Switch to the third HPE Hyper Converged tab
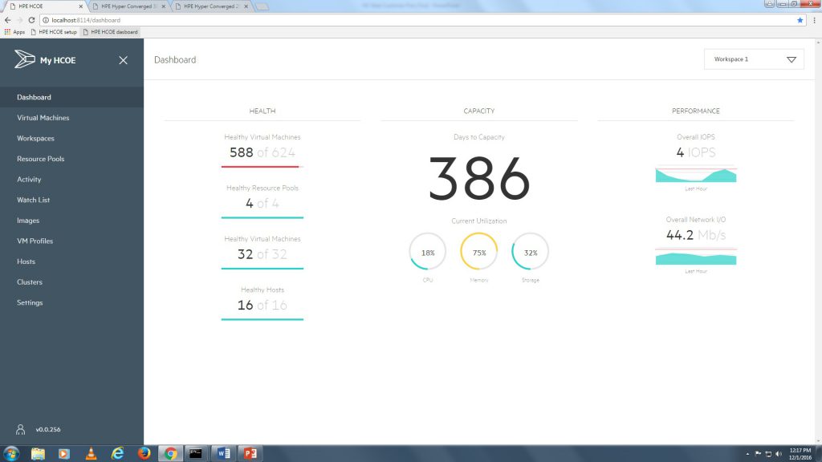822x462 pixels. 211,6
